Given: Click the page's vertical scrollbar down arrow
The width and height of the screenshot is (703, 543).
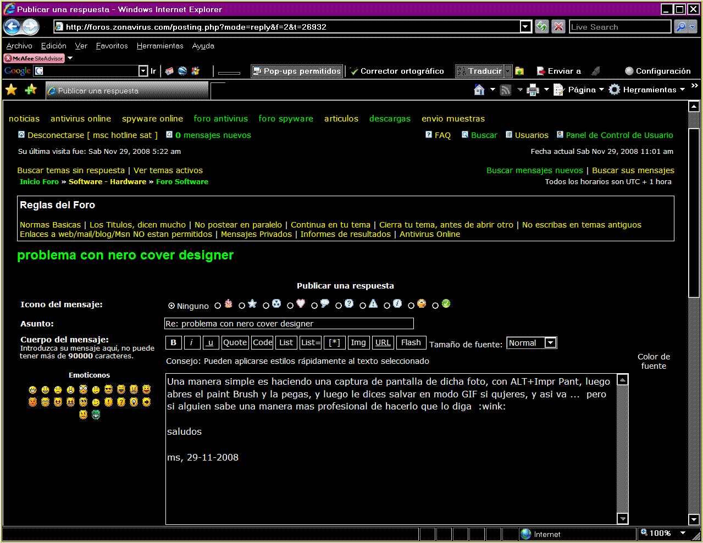Looking at the screenshot, I should 694,519.
